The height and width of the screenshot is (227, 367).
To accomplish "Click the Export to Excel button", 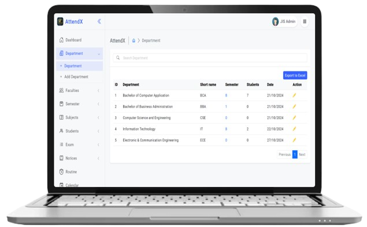I will pos(295,75).
